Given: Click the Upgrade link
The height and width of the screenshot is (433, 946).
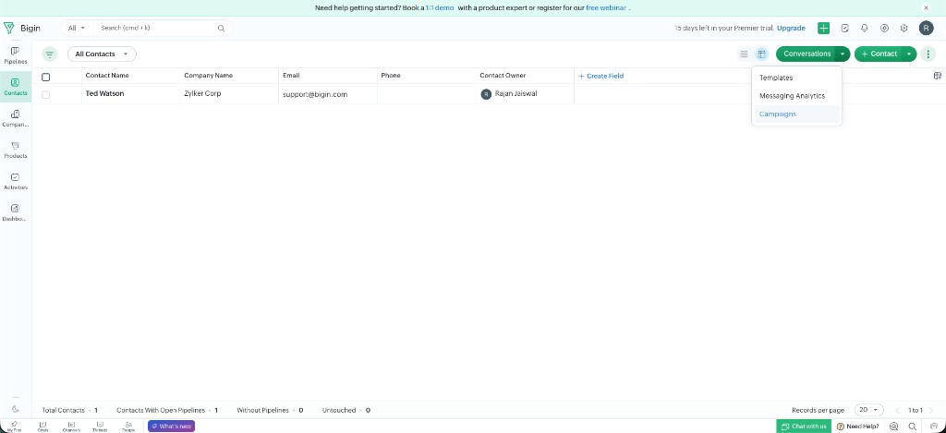Looking at the screenshot, I should pos(791,29).
